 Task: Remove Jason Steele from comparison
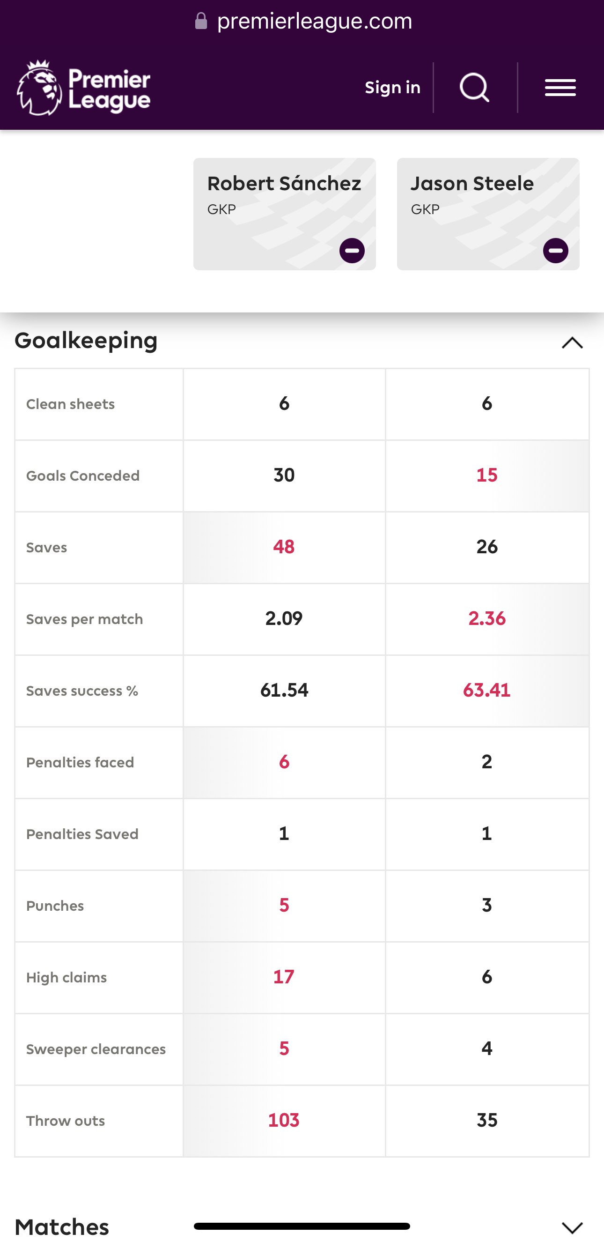pos(555,251)
